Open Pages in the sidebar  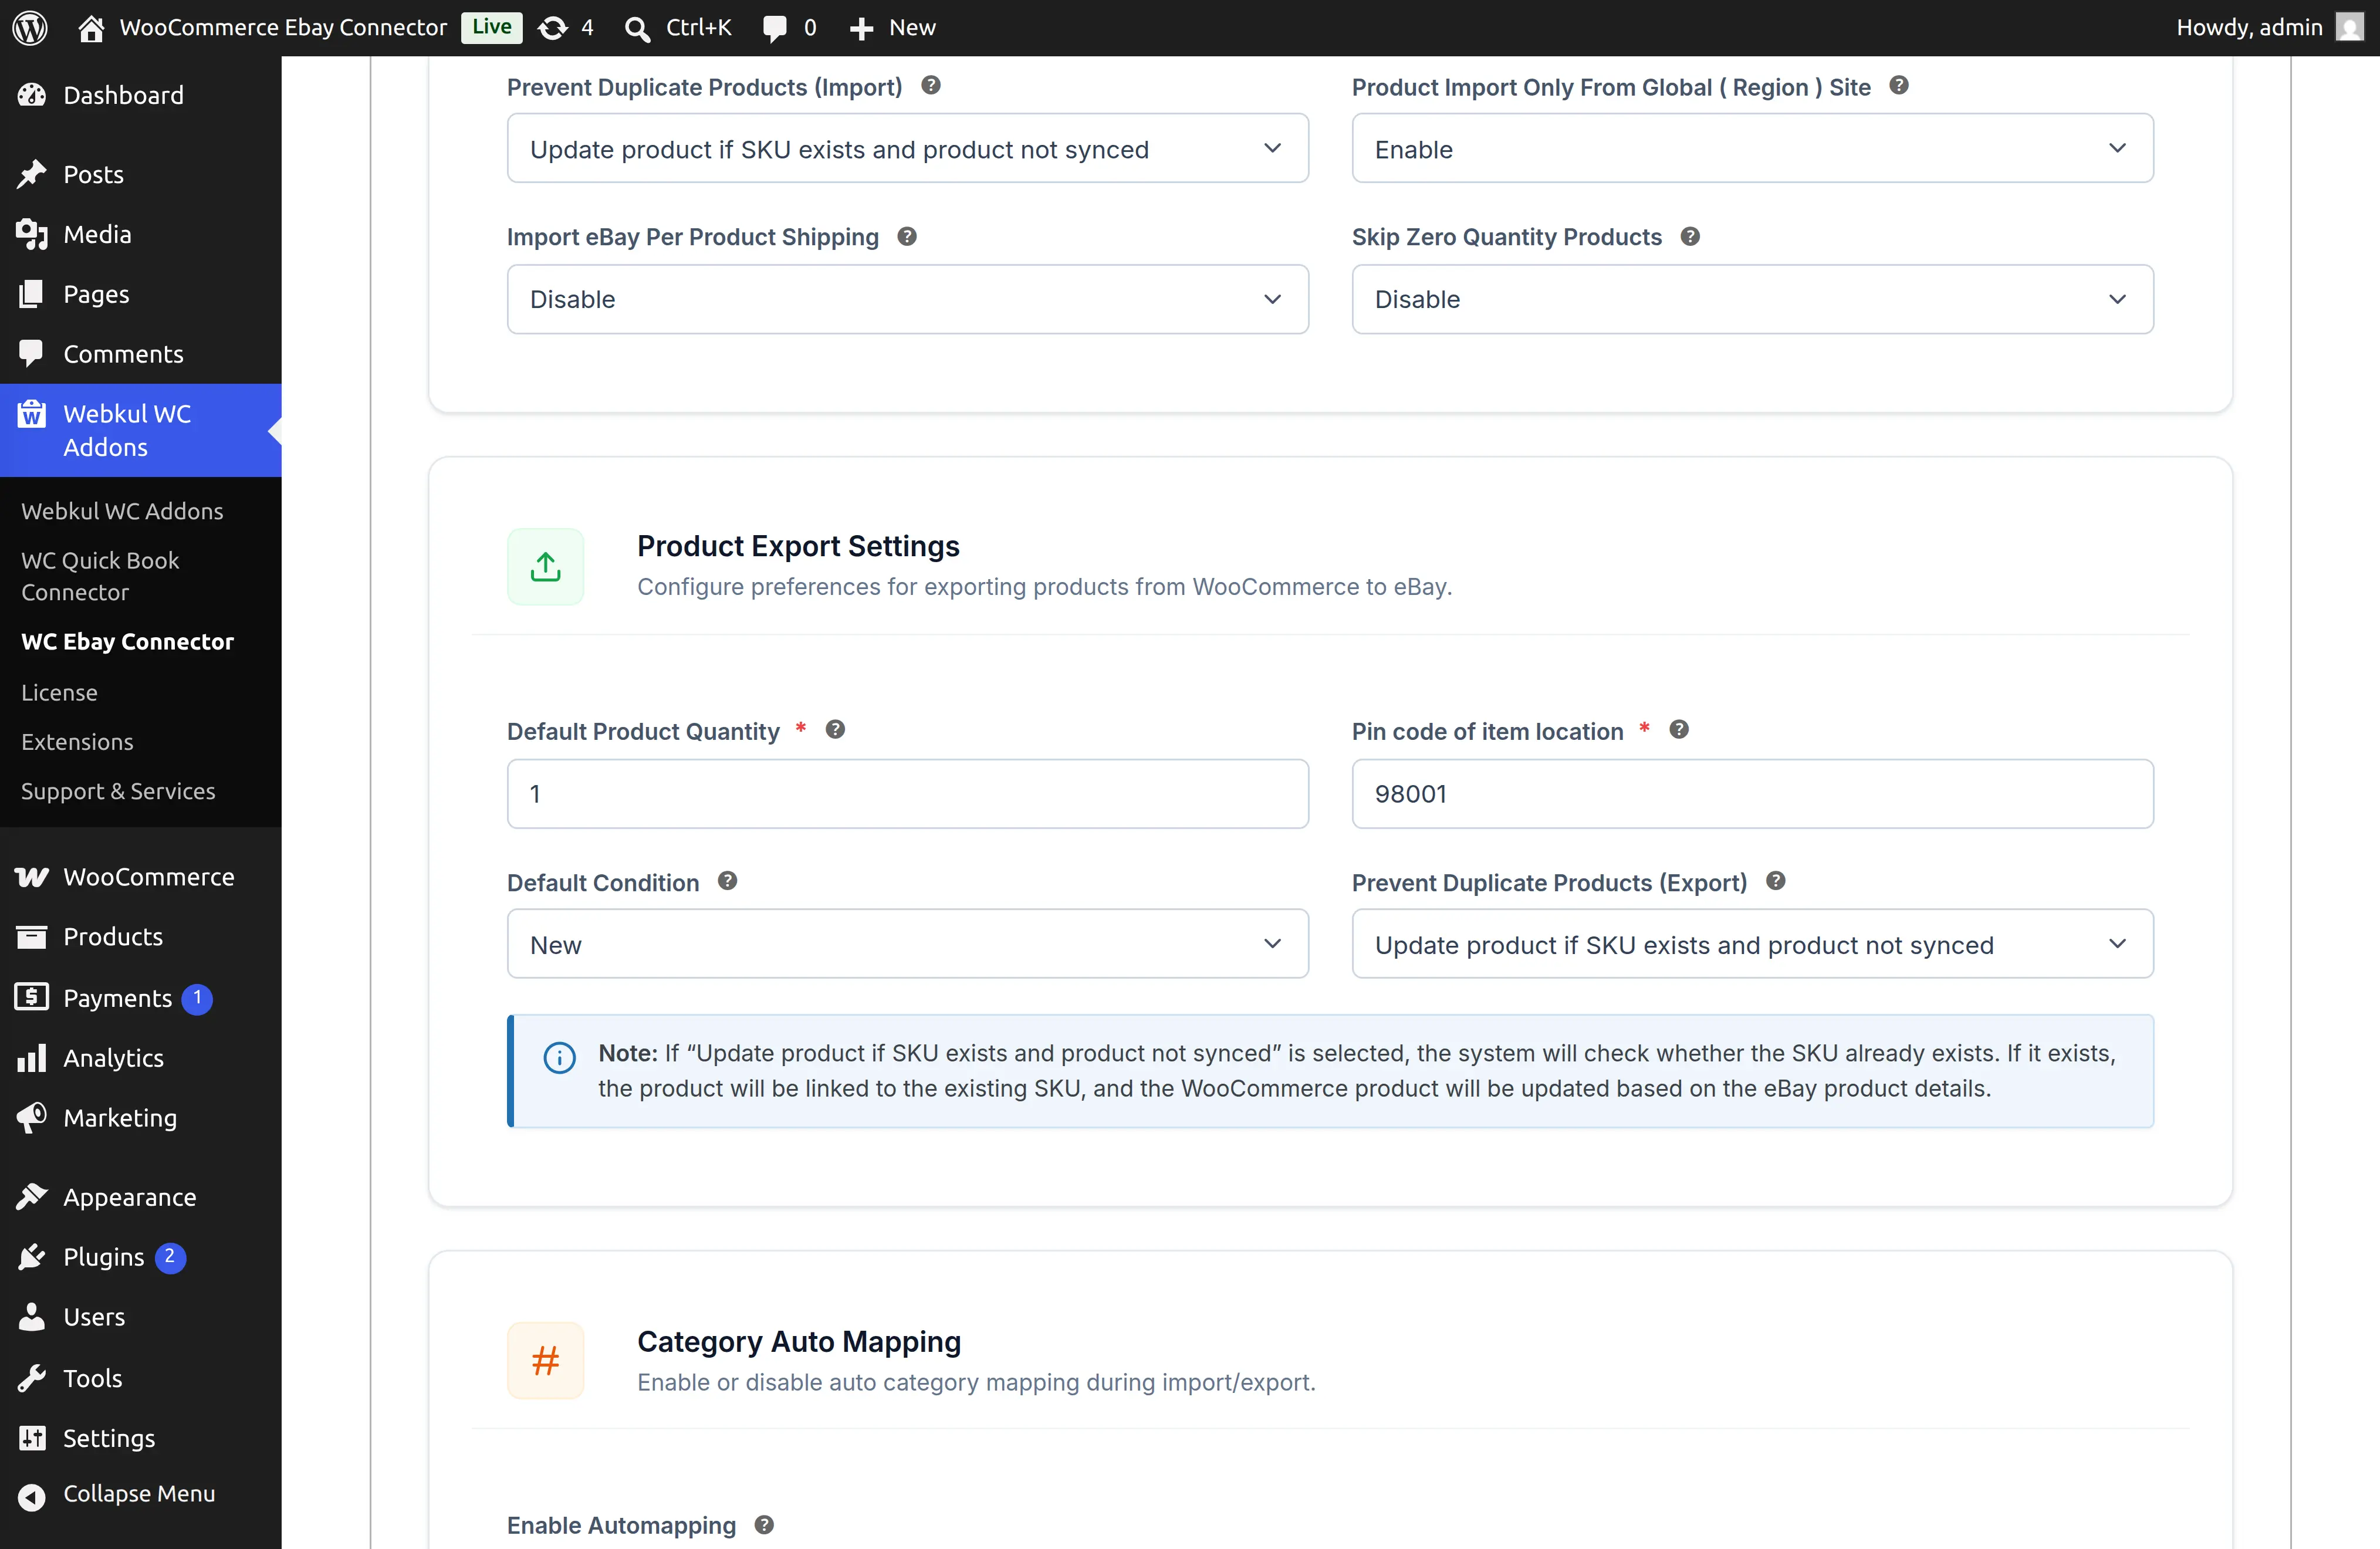coord(140,294)
